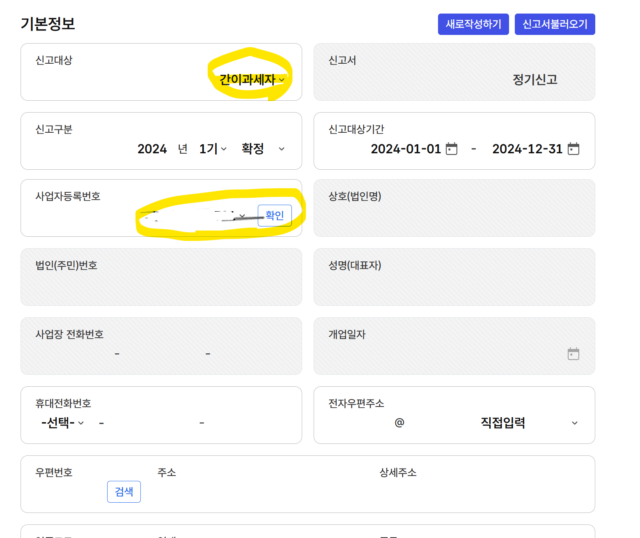640x538 pixels.
Task: Open calendar for end date 2024-12-31
Action: [573, 148]
